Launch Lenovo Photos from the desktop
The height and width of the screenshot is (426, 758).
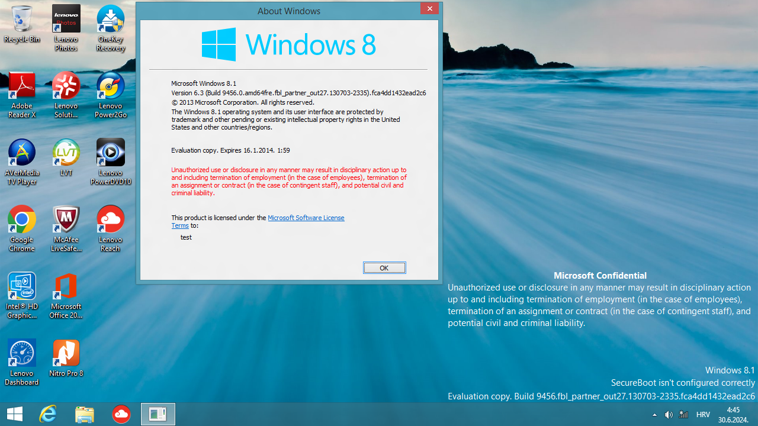pyautogui.click(x=66, y=28)
